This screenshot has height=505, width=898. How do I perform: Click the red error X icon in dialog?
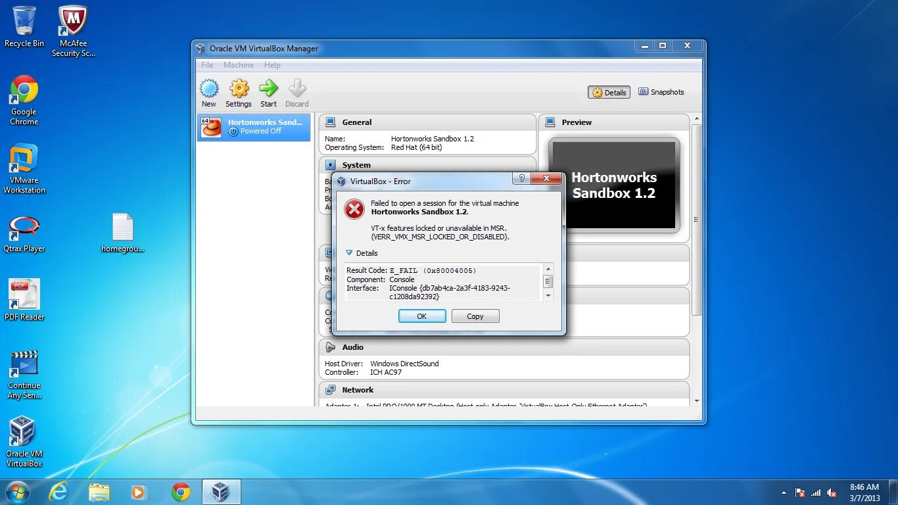tap(354, 210)
